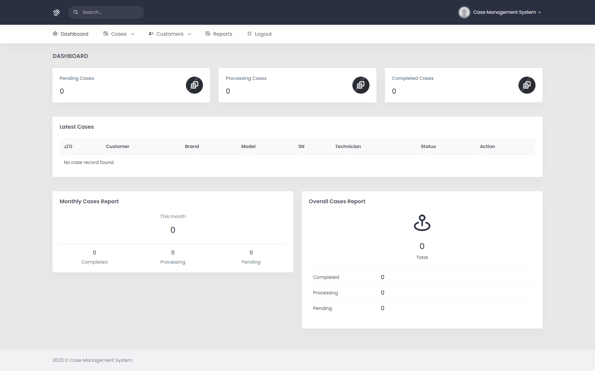The height and width of the screenshot is (371, 595).
Task: Expand the Cases dropdown menu
Action: (x=119, y=34)
